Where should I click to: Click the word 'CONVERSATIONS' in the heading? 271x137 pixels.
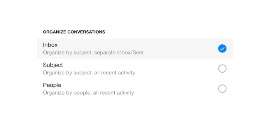(86, 32)
